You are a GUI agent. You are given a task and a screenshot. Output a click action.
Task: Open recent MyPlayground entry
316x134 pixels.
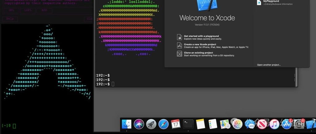tap(271, 2)
